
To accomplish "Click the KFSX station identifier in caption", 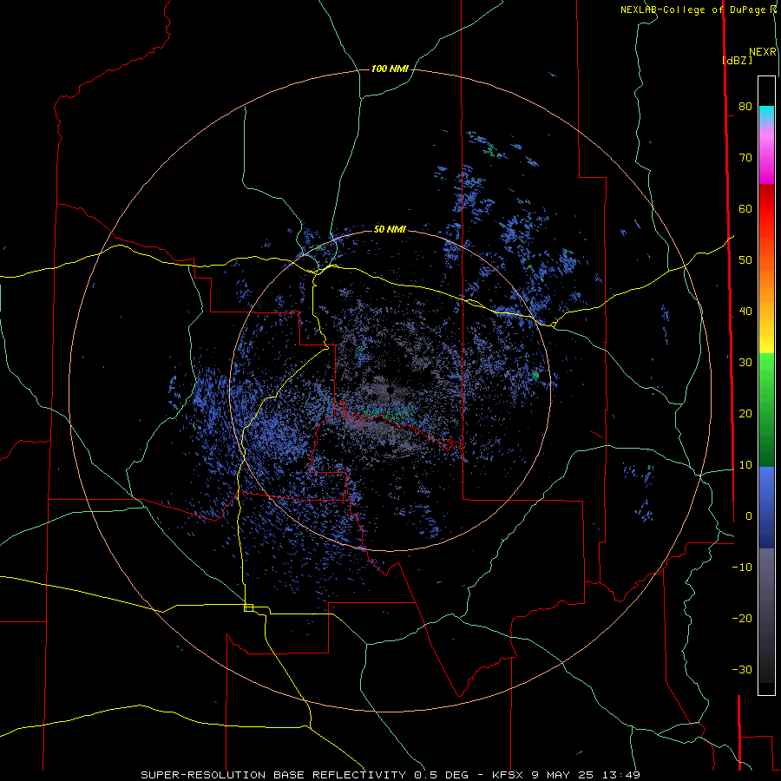I will tap(508, 775).
